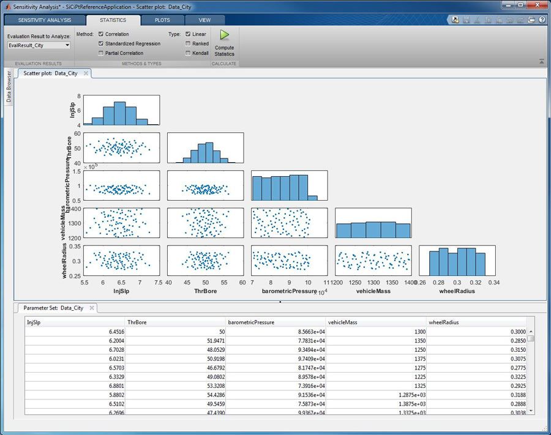Click the layout arrangement icon beside Help
The height and width of the screenshot is (435, 551).
(x=532, y=20)
